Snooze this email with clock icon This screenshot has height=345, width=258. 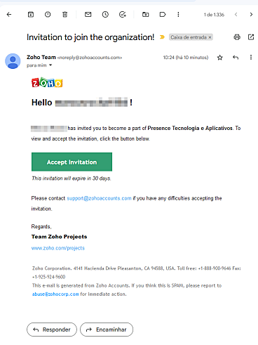click(x=105, y=15)
